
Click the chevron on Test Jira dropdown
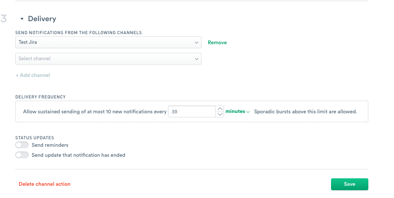pos(197,43)
